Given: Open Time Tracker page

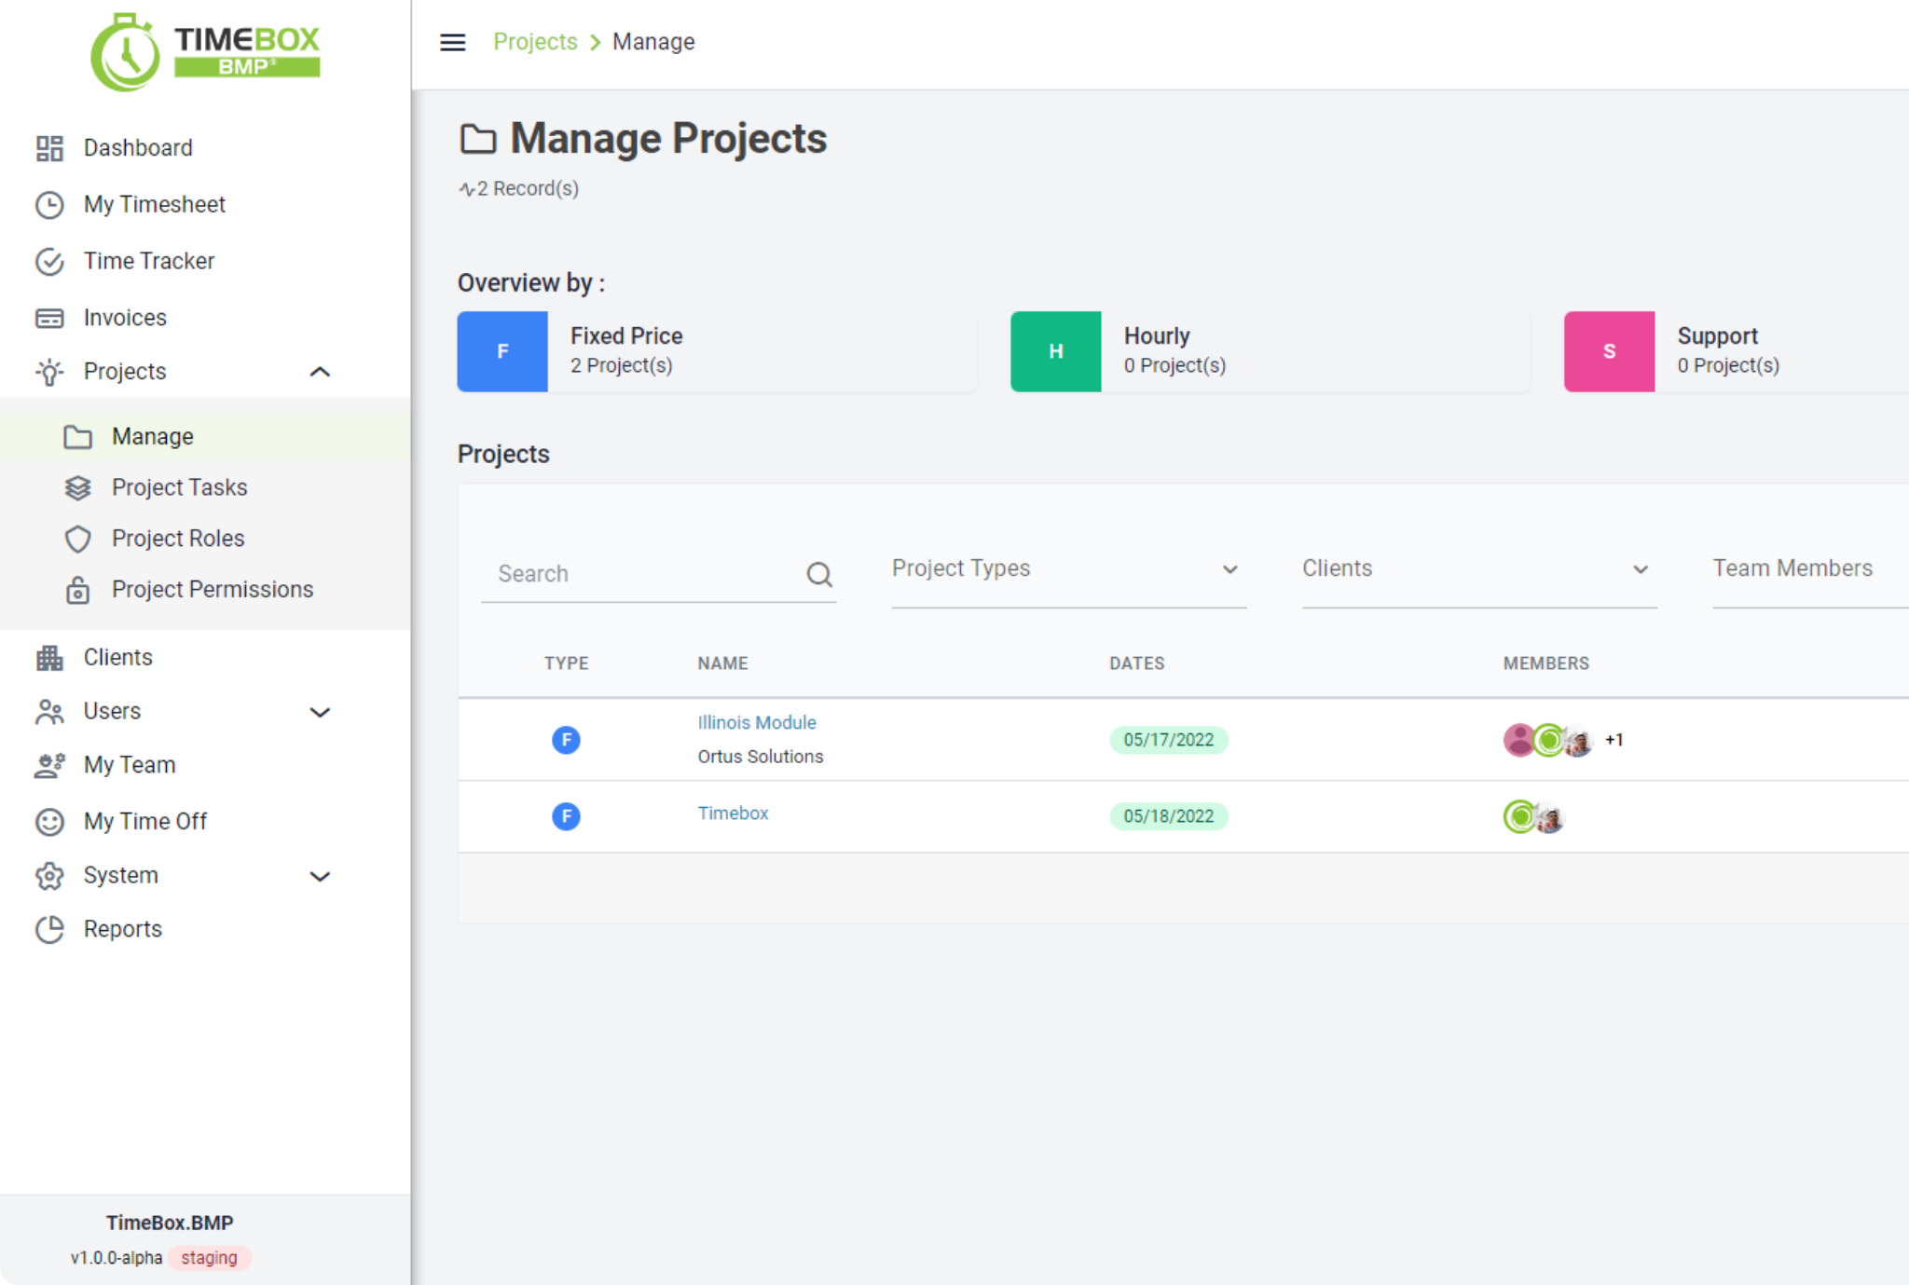Looking at the screenshot, I should [x=149, y=262].
